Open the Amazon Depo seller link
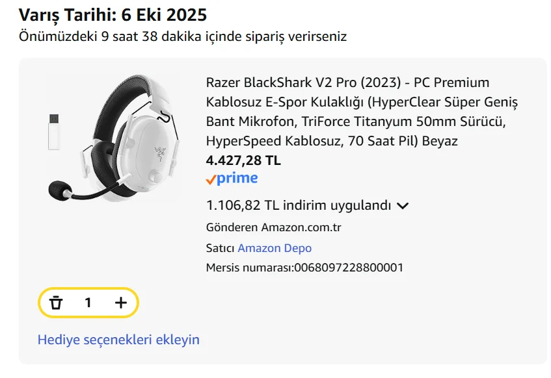 (x=275, y=248)
